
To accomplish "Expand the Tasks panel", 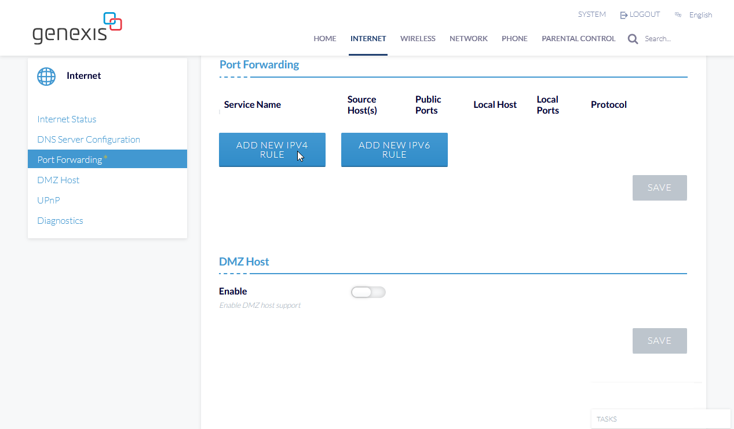I will [x=660, y=419].
